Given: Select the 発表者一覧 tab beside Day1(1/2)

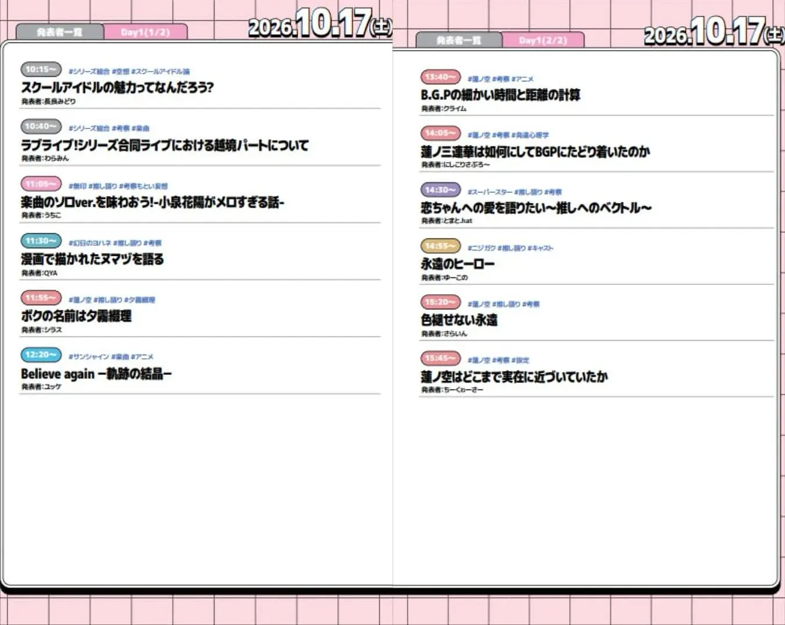Looking at the screenshot, I should (x=60, y=32).
